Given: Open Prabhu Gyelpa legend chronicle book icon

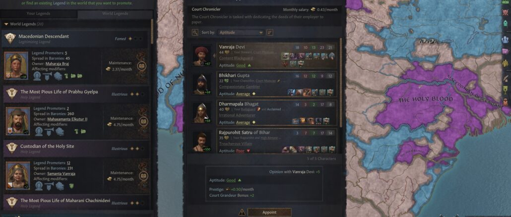Looking at the screenshot, I should tap(142, 122).
